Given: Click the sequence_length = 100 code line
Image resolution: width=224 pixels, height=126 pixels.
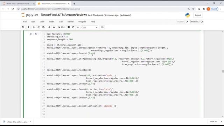Looking at the screenshot, I should coord(60,40).
